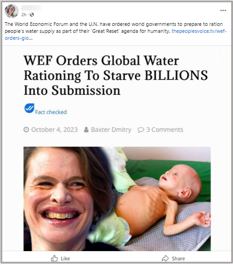Click the article preview image

(117, 199)
